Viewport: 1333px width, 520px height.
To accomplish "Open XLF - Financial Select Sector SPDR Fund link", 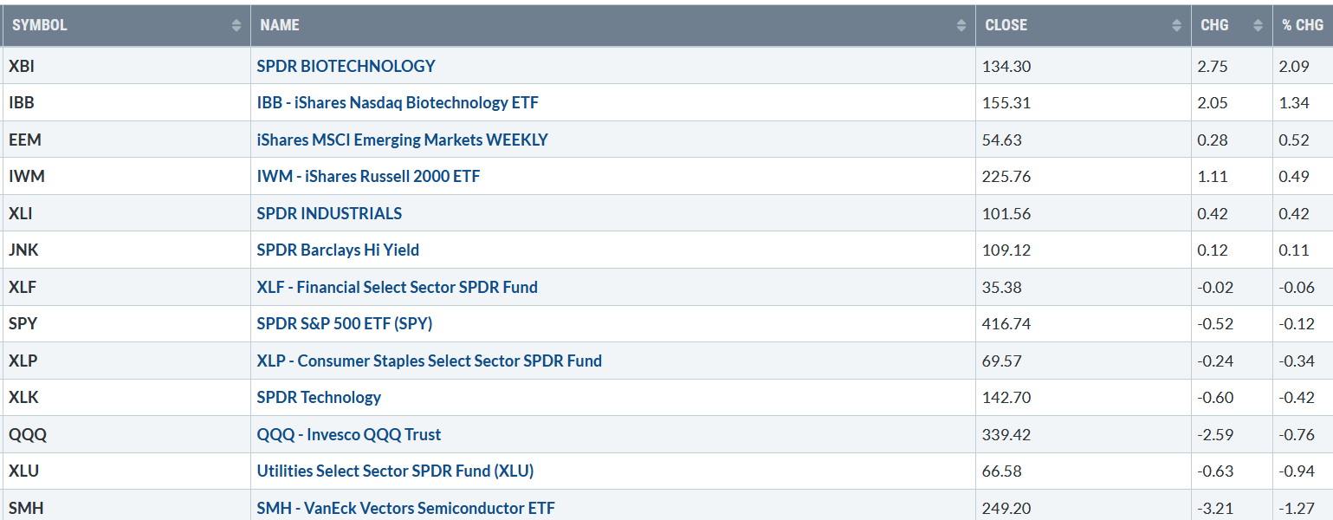I will (x=398, y=287).
